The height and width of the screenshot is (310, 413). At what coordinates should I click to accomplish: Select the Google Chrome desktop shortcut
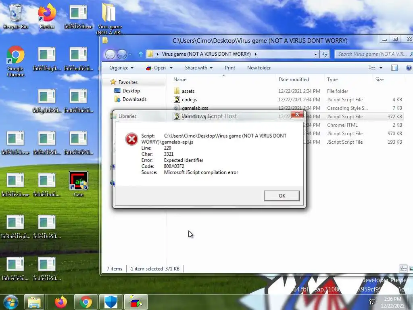click(16, 61)
